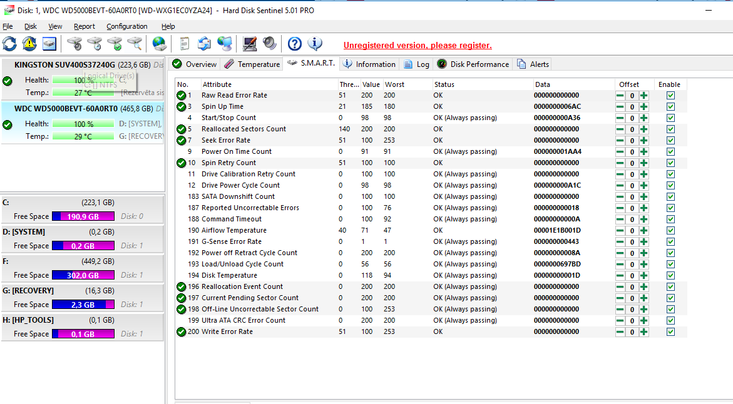
Task: Sort by the Data column header
Action: pyautogui.click(x=573, y=84)
